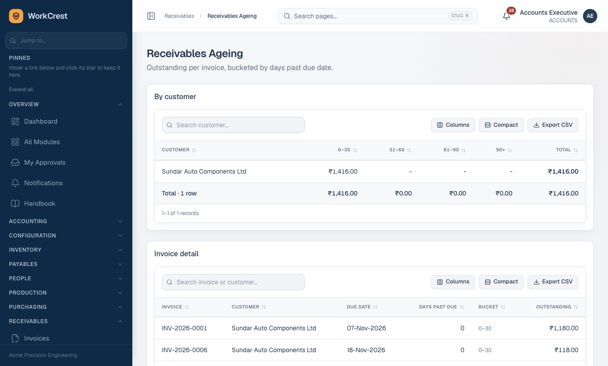Screen dimensions: 608x366
Task: Sort invoice detail by Outstanding amount
Action: [x=557, y=307]
